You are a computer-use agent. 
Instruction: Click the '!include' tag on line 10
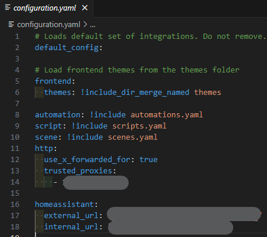click(85, 137)
